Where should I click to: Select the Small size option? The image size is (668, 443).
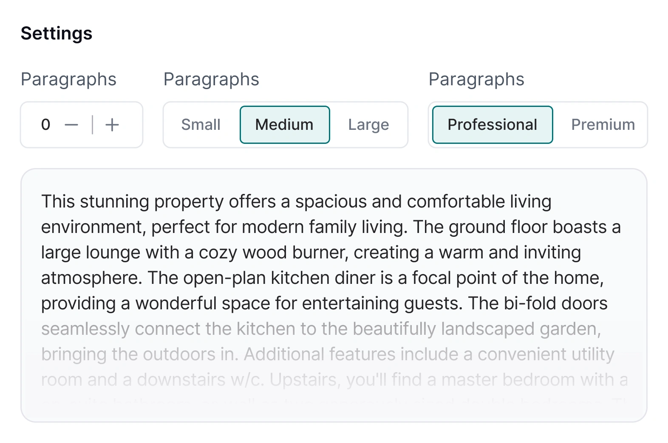pyautogui.click(x=201, y=125)
